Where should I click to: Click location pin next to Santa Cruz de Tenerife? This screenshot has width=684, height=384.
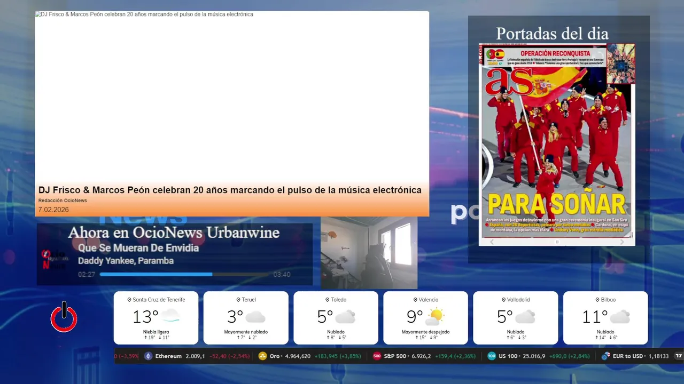pos(129,300)
